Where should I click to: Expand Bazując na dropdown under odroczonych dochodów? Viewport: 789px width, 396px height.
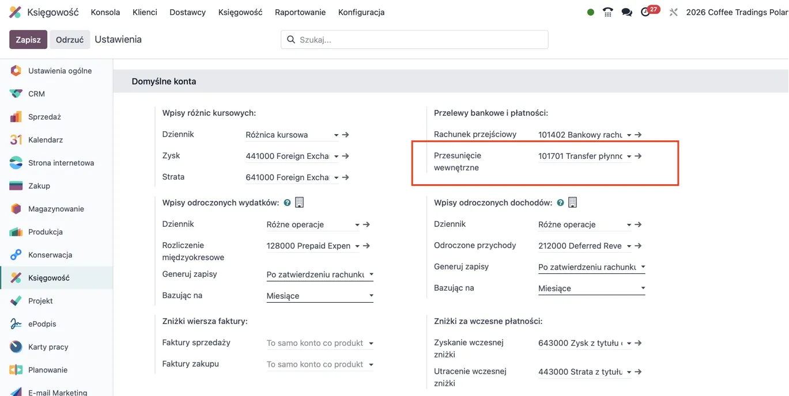pos(643,288)
